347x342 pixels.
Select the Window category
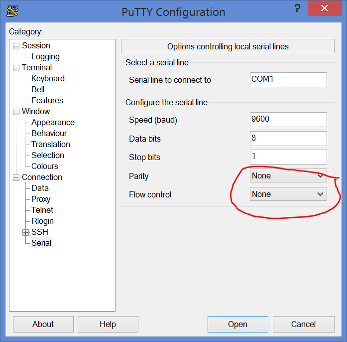click(36, 112)
